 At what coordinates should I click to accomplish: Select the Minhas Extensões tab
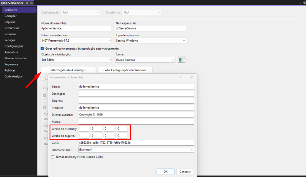click(16, 58)
